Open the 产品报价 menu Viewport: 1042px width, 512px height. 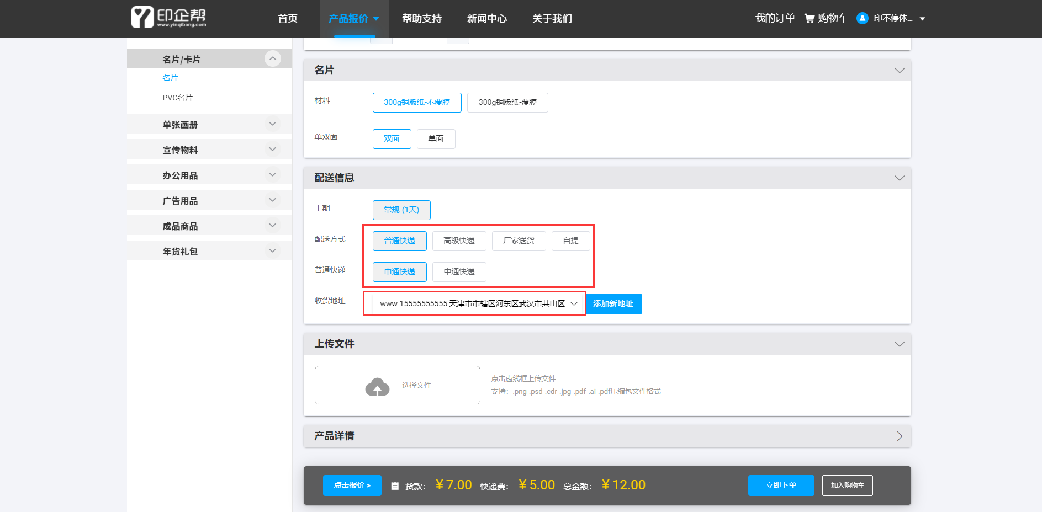(x=353, y=19)
